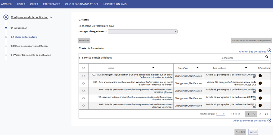Click the Suivant button
Viewport: 273px width, 135px height.
click(x=253, y=132)
